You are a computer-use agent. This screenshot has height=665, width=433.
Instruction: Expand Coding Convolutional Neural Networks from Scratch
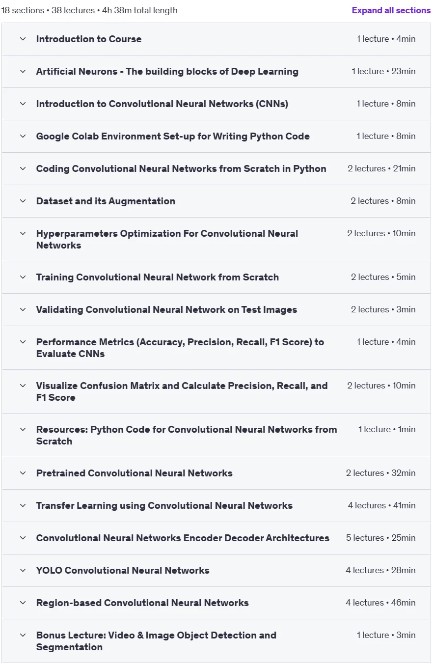click(181, 168)
